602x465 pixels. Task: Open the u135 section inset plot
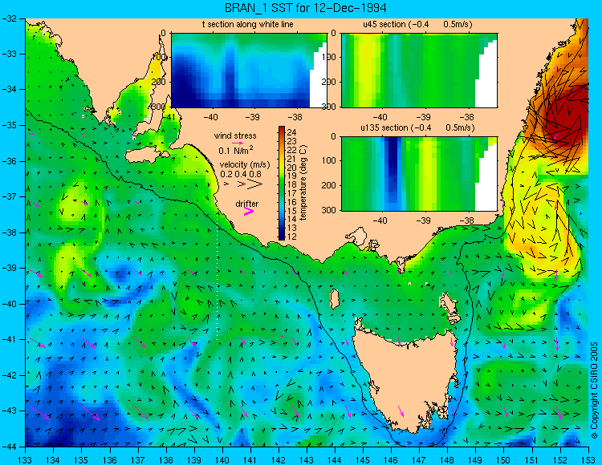pyautogui.click(x=419, y=174)
